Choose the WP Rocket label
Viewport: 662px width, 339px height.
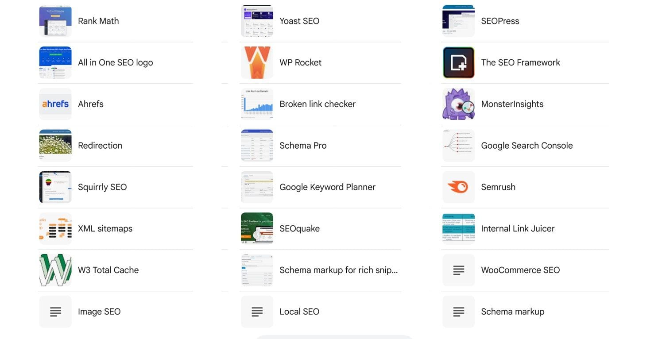301,62
